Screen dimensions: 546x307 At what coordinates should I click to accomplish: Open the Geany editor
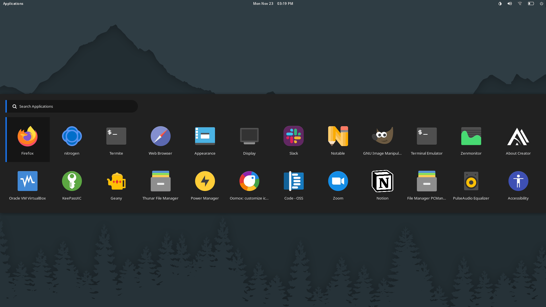116,184
